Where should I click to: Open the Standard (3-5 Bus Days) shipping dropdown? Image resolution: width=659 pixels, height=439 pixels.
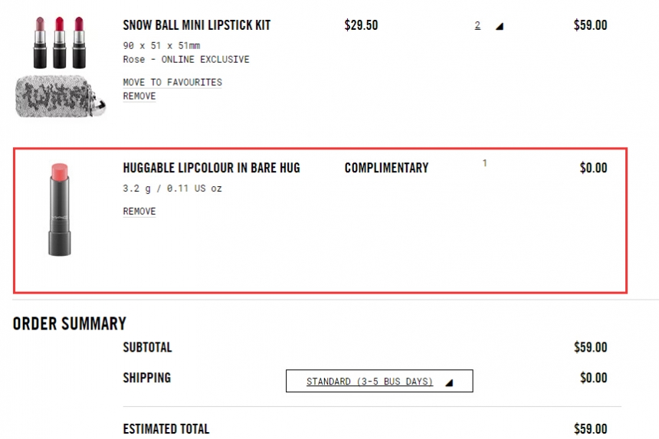point(369,382)
